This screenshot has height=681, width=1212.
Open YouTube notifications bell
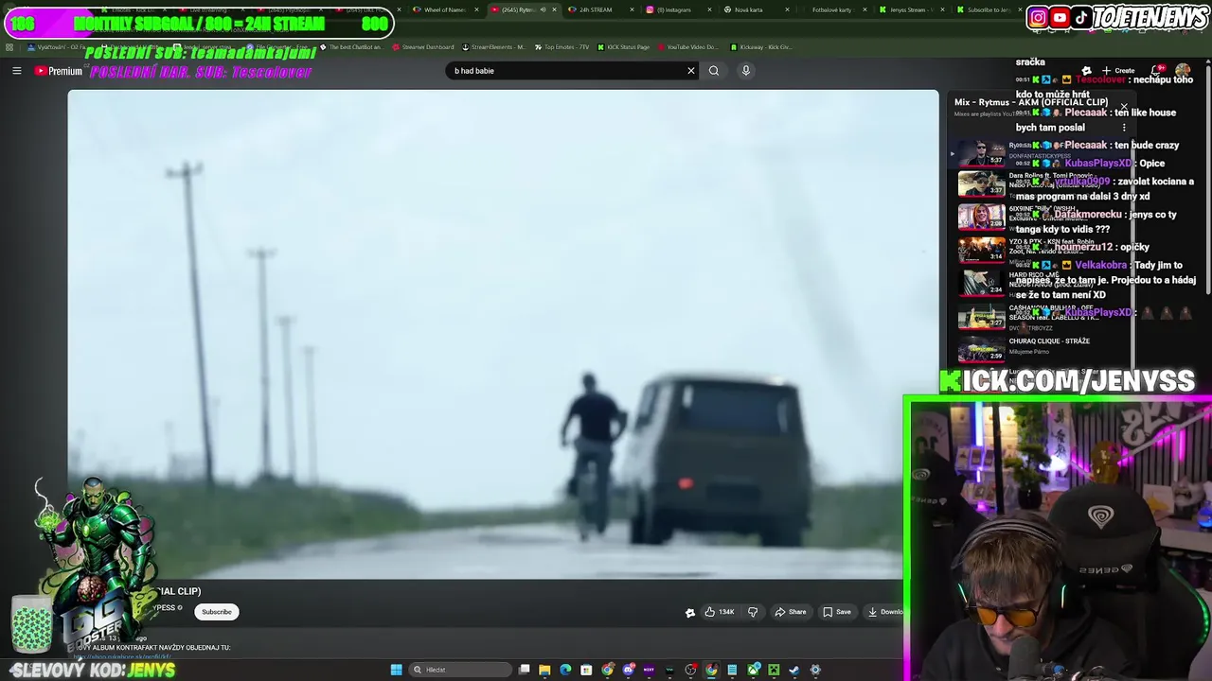click(x=1157, y=71)
